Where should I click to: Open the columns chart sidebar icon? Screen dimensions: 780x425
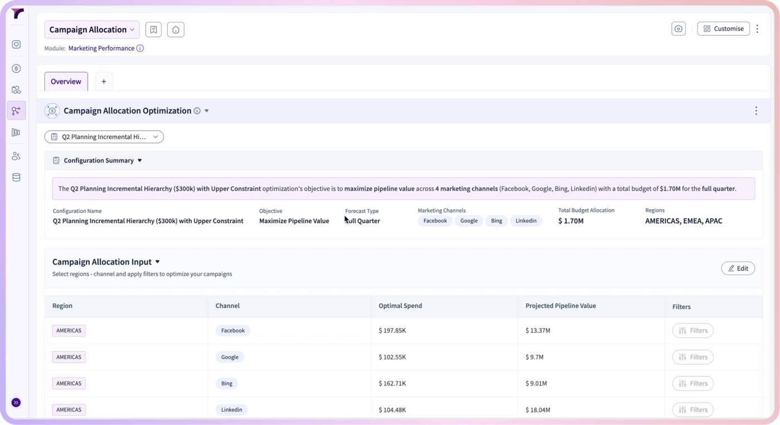point(16,132)
